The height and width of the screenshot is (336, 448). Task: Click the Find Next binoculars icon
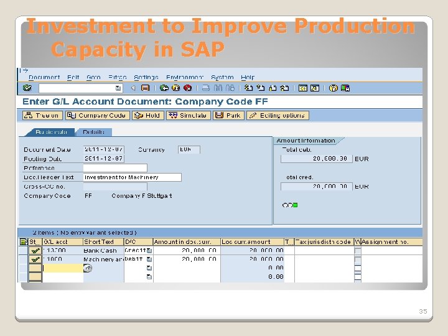coord(230,88)
